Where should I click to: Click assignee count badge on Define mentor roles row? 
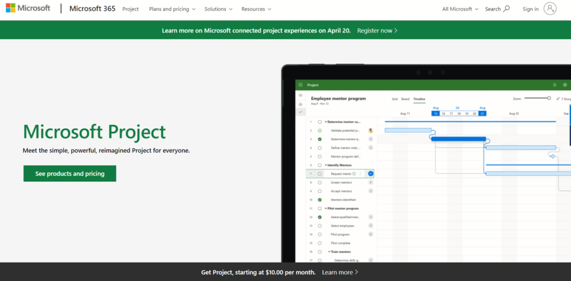click(x=371, y=148)
